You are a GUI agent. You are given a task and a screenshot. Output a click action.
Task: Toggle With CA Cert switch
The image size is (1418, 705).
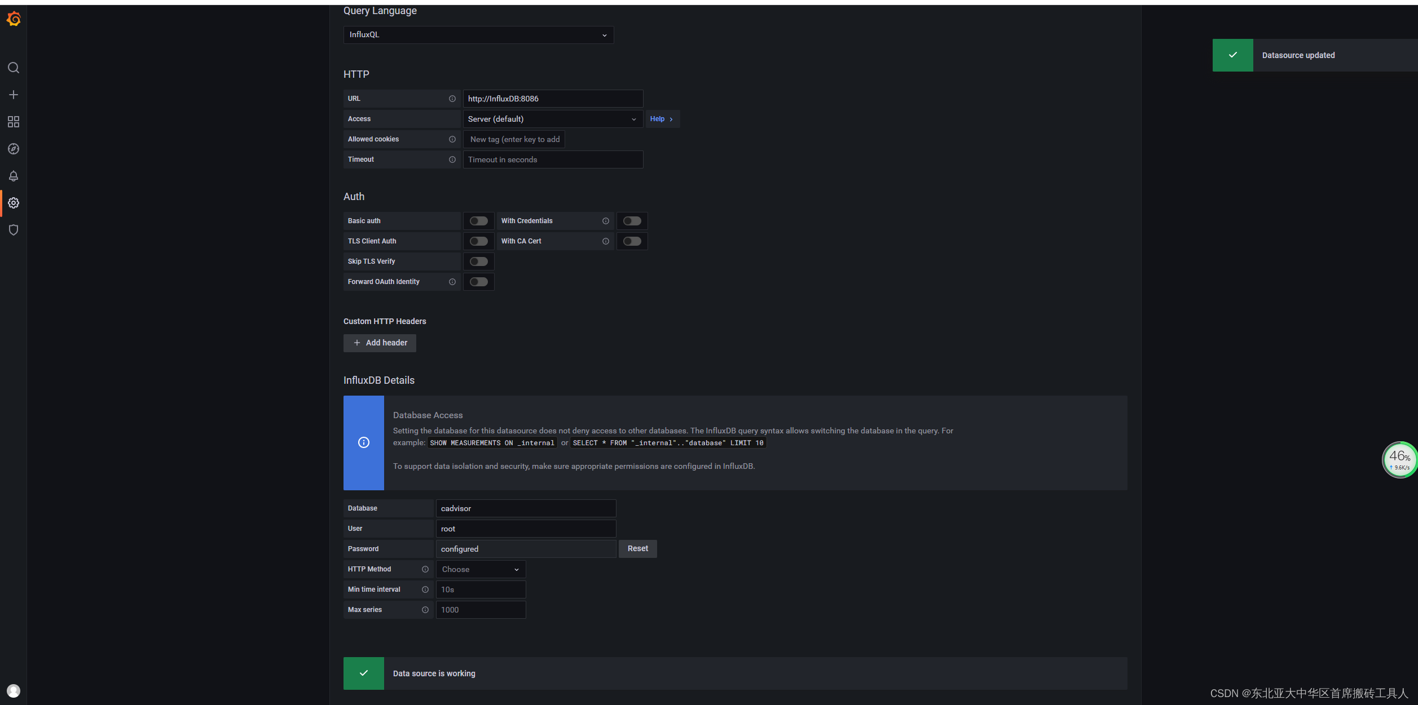tap(632, 241)
